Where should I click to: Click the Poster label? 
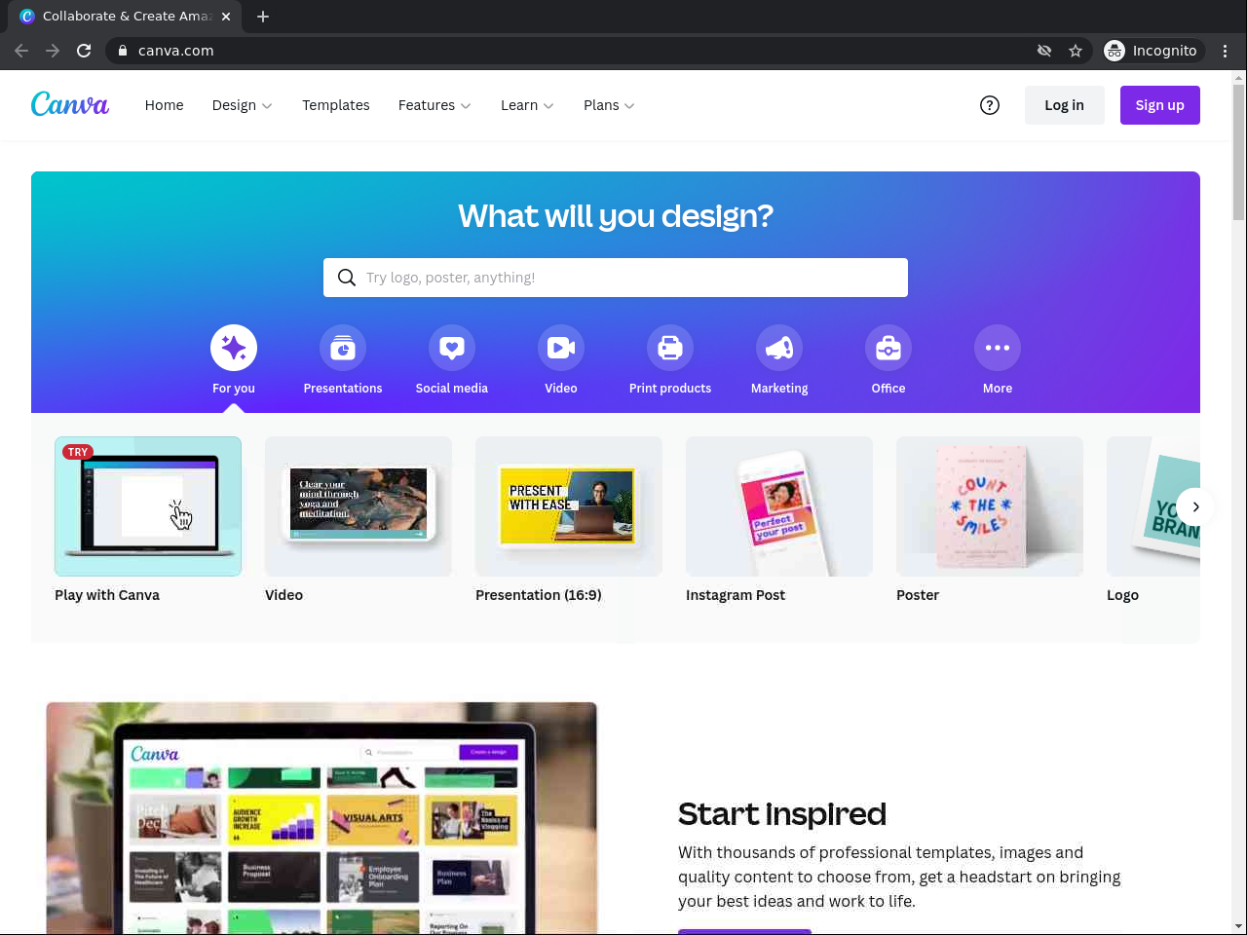[x=918, y=595]
